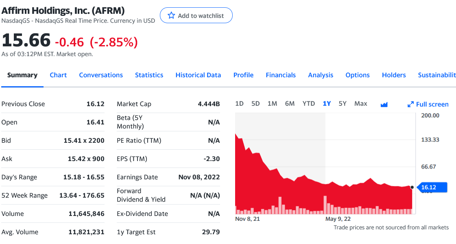Set chart range to 1M
The image size is (456, 244).
272,104
